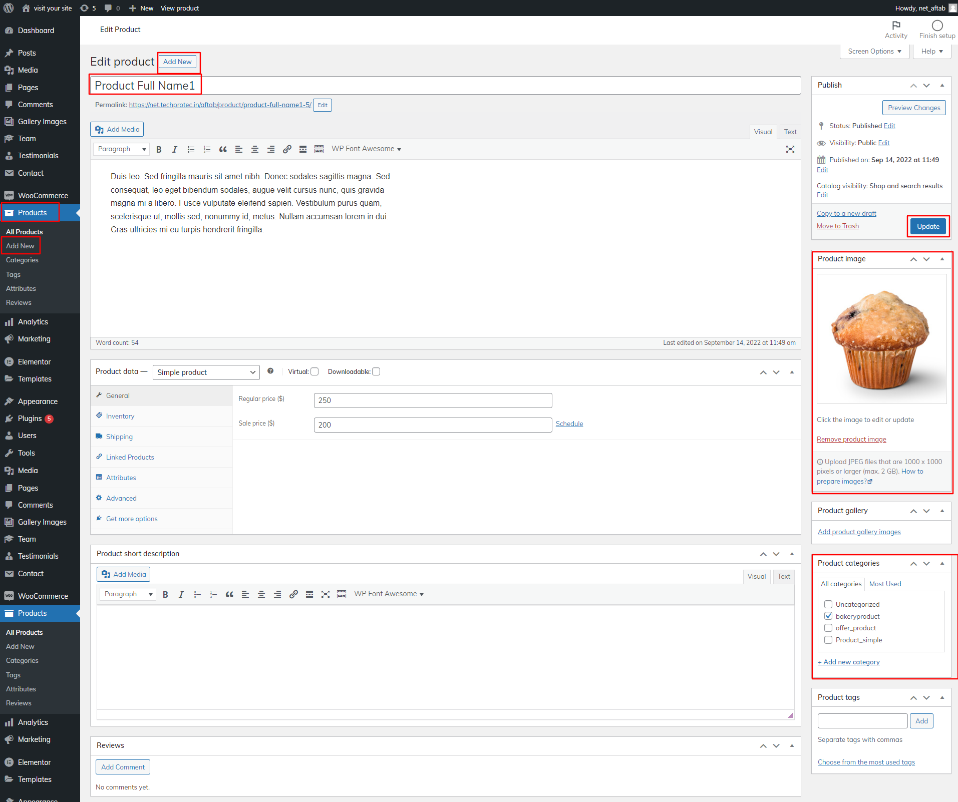
Task: Click the help question mark beside product type
Action: [270, 371]
